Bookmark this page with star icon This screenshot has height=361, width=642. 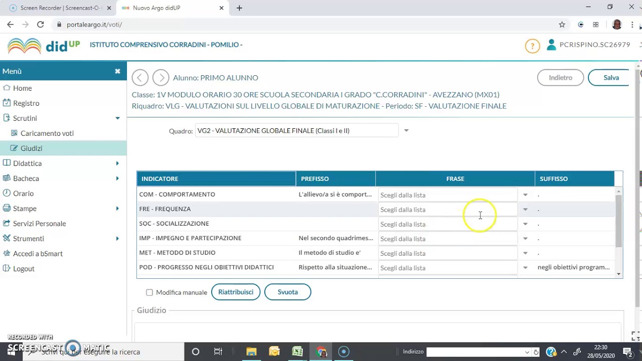point(562,25)
